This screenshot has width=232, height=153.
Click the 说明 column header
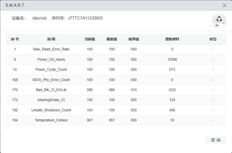(x=51, y=39)
